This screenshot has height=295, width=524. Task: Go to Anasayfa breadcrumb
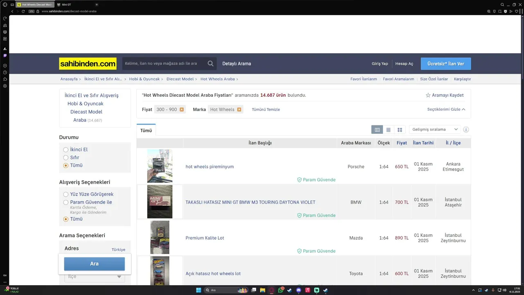click(69, 79)
